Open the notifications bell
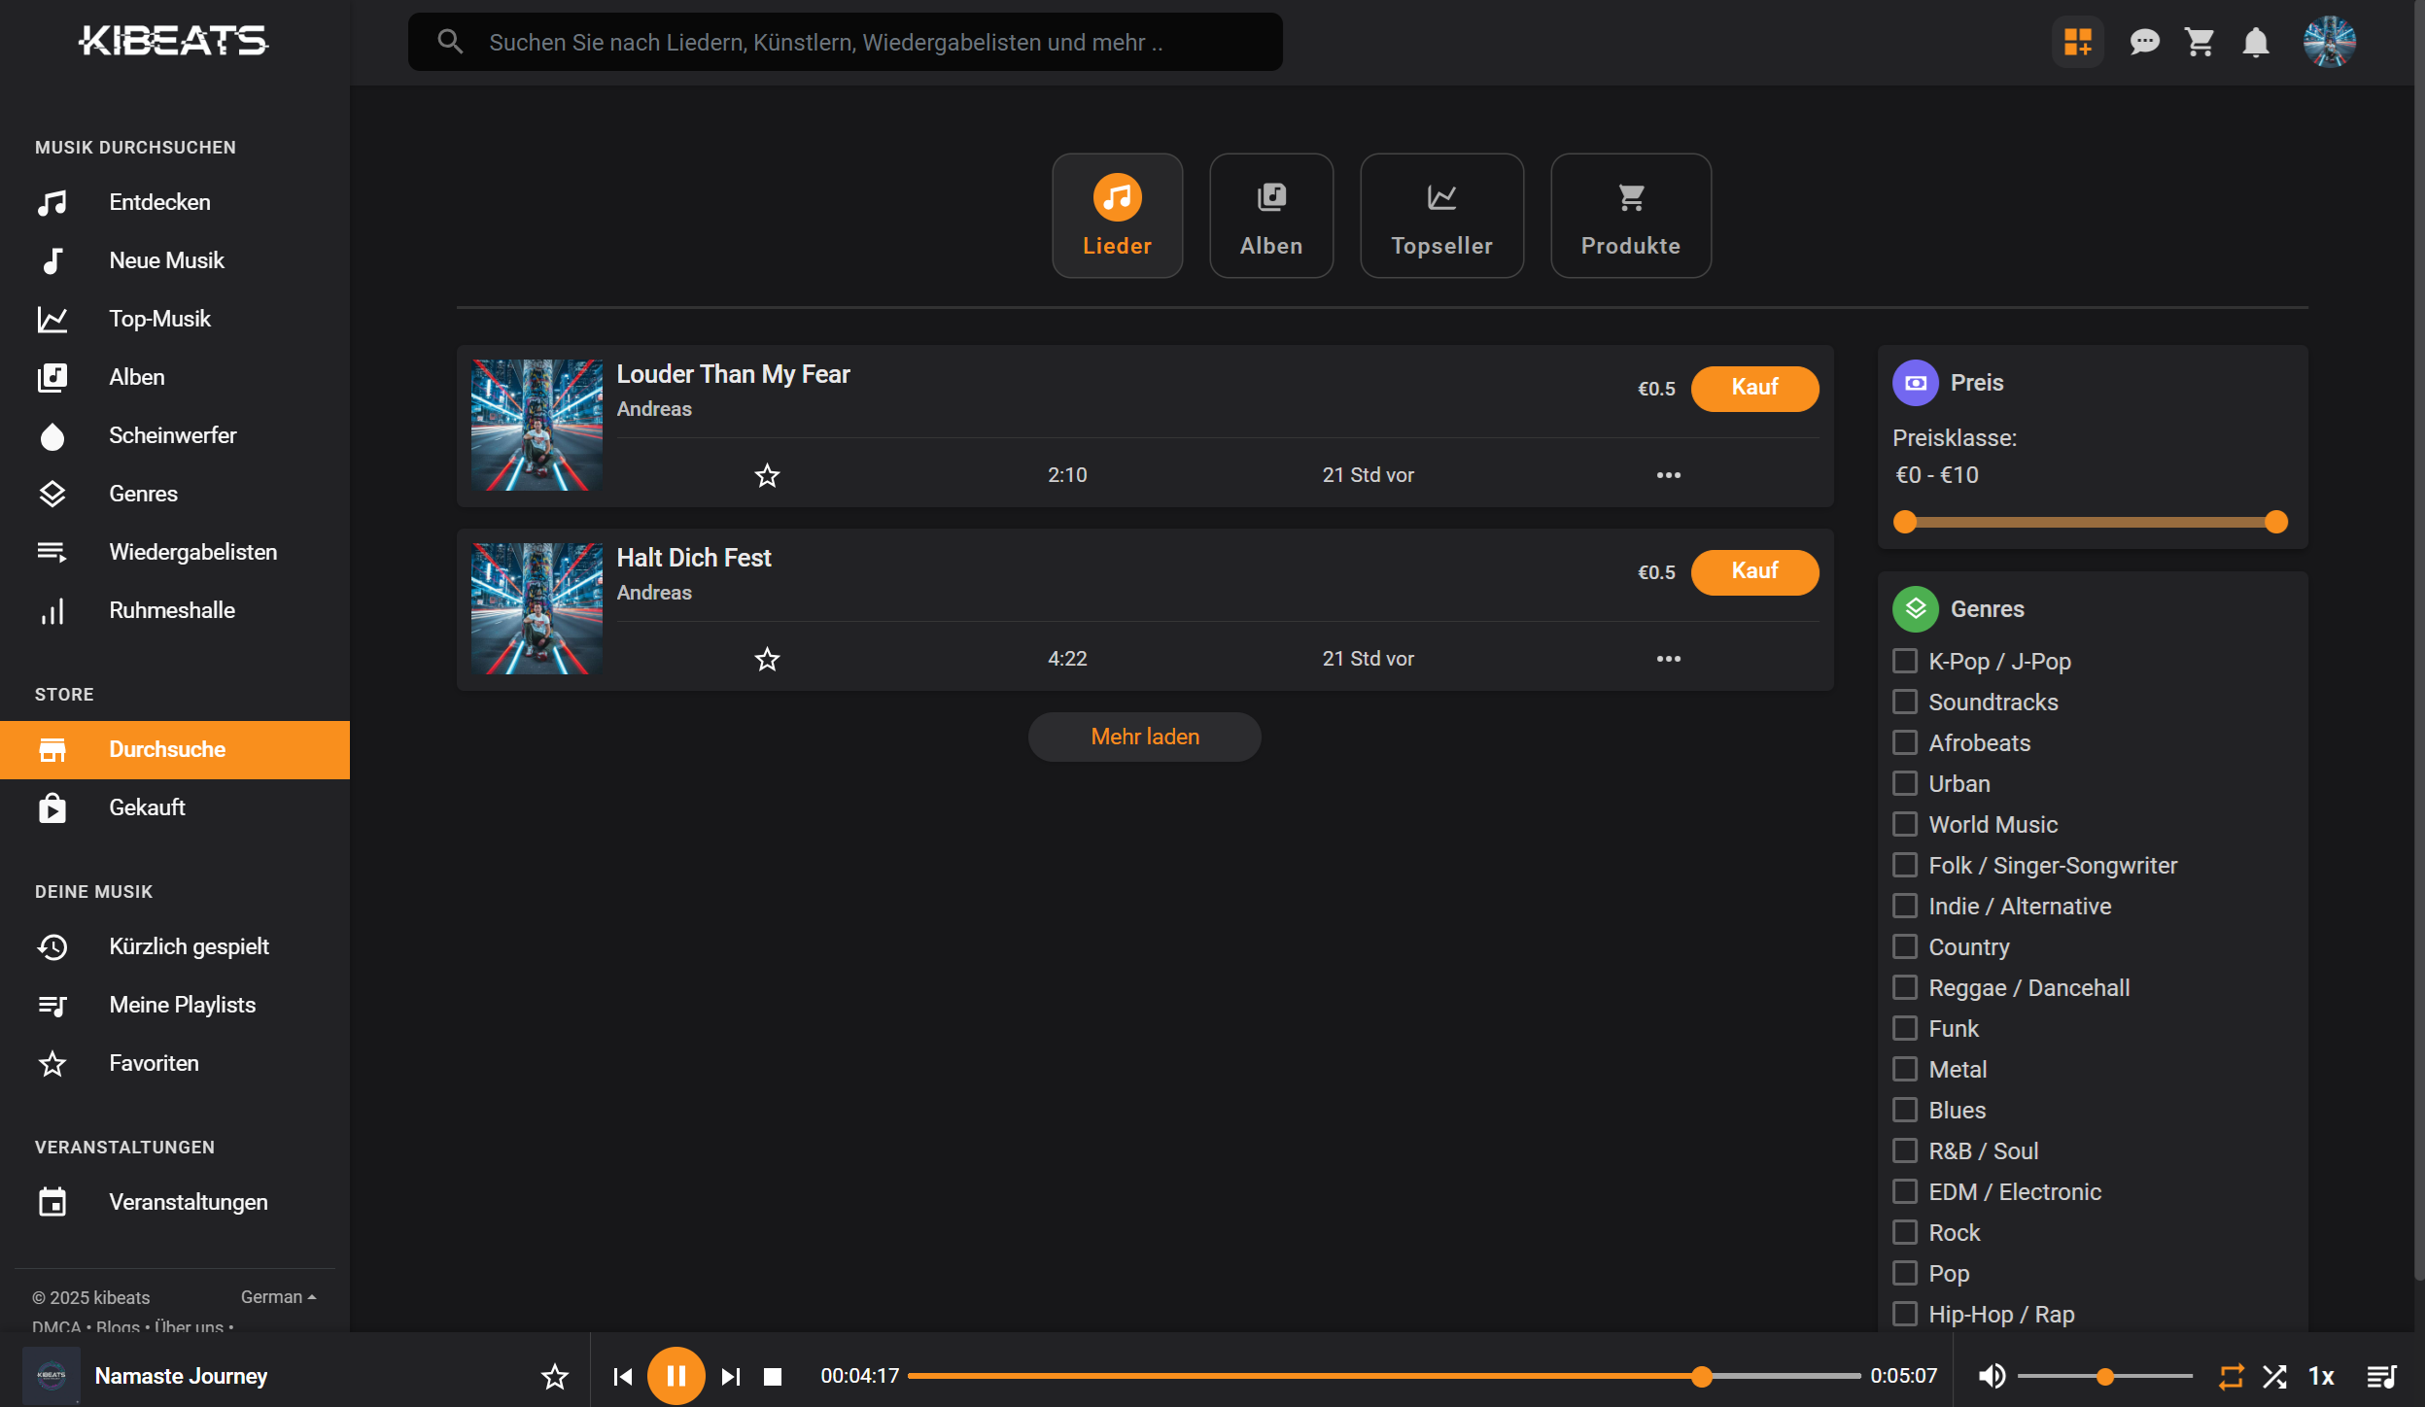Image resolution: width=2425 pixels, height=1407 pixels. point(2256,42)
